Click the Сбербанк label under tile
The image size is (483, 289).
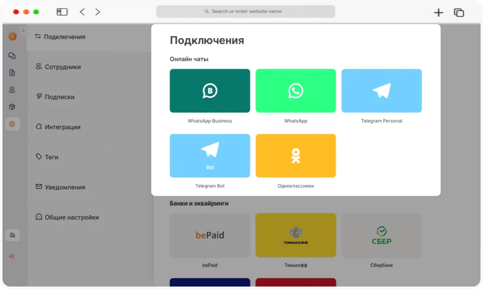(381, 265)
